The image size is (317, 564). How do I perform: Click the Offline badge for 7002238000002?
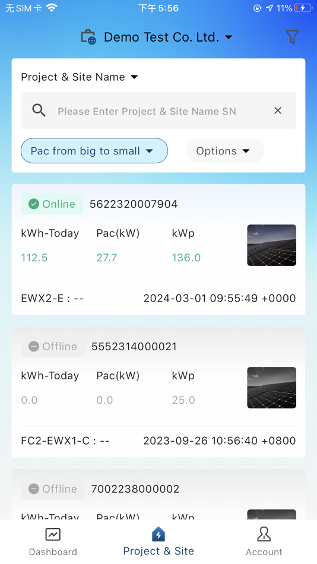click(x=53, y=489)
